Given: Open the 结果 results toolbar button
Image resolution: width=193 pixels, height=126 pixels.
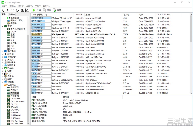Looking at the screenshot, I should [57, 10].
